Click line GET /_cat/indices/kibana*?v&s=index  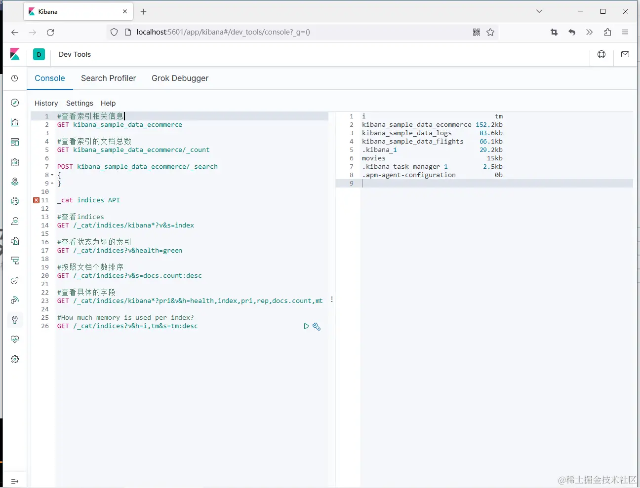(x=125, y=225)
